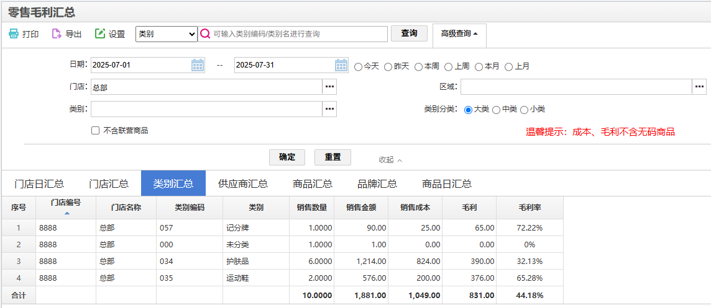711x308 pixels.
Task: Click the 记分牌 category cell
Action: point(256,228)
